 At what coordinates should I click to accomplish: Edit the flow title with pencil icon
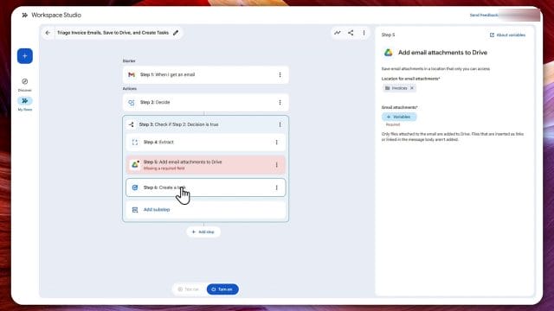pos(176,33)
